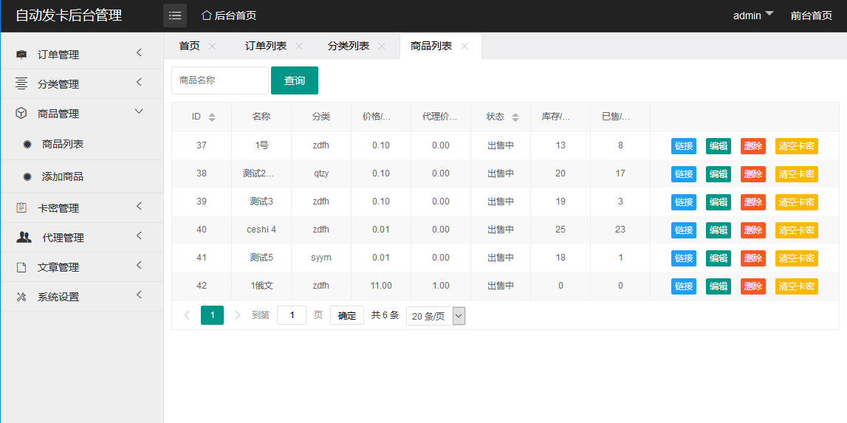Open the 前台首页 link
Screen dimensions: 847x423
(812, 16)
